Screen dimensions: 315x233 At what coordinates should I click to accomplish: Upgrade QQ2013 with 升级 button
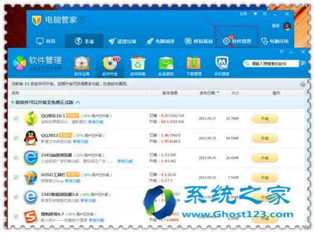[265, 138]
